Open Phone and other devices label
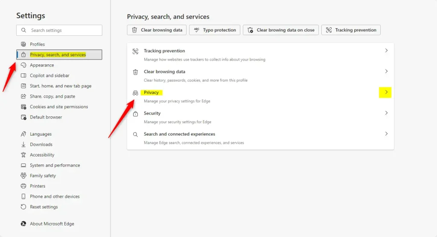Image resolution: width=437 pixels, height=237 pixels. click(55, 197)
